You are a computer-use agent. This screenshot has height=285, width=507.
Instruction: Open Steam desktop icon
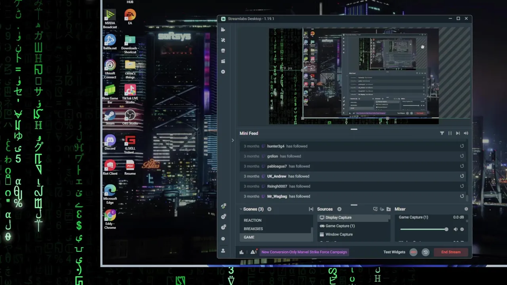110,118
